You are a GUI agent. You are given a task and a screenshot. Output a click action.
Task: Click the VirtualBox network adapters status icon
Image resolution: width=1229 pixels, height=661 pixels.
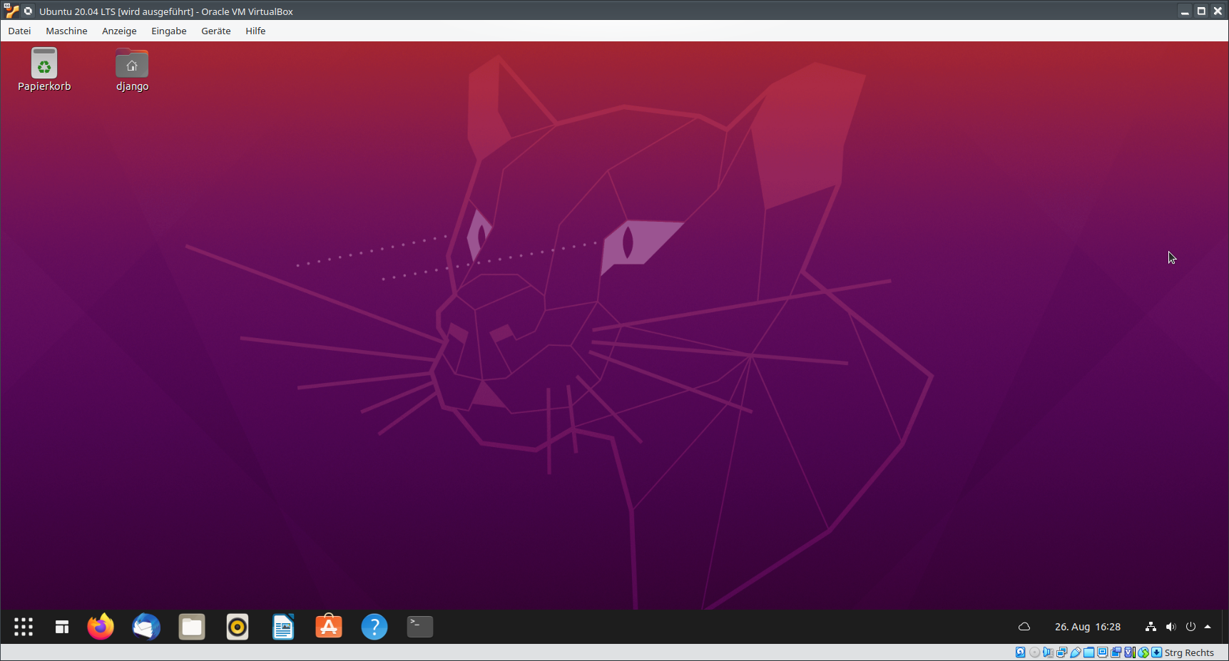(x=1061, y=652)
